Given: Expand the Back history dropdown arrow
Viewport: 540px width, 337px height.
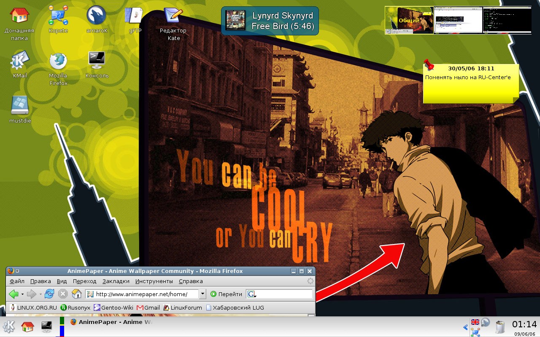Looking at the screenshot, I should click(x=22, y=294).
